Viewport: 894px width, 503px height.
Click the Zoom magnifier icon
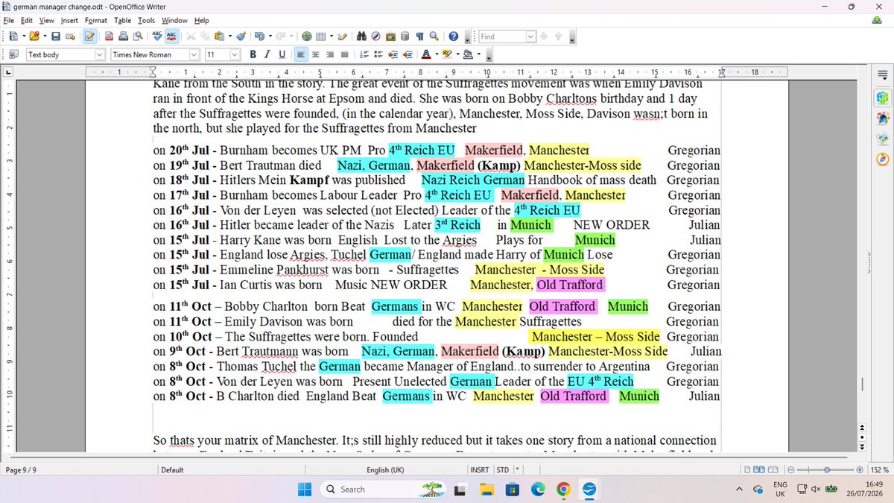pos(433,36)
